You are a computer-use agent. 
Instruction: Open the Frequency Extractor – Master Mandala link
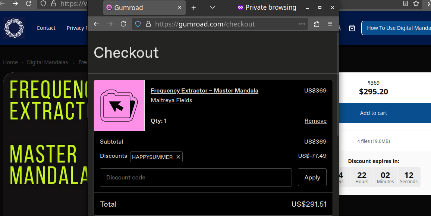(204, 91)
